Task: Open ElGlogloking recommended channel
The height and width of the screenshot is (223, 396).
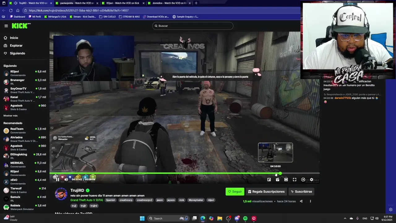Action: [x=25, y=156]
